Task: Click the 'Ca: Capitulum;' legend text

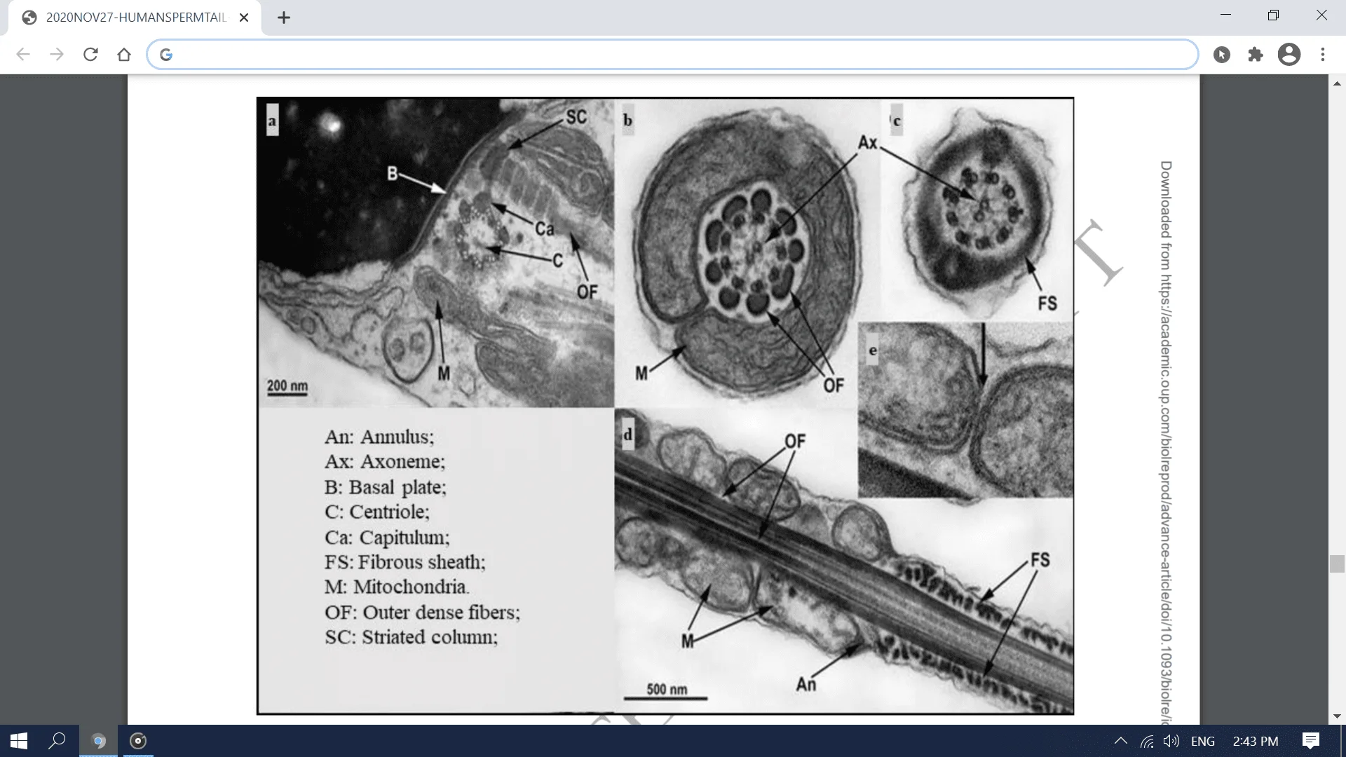Action: 387,537
